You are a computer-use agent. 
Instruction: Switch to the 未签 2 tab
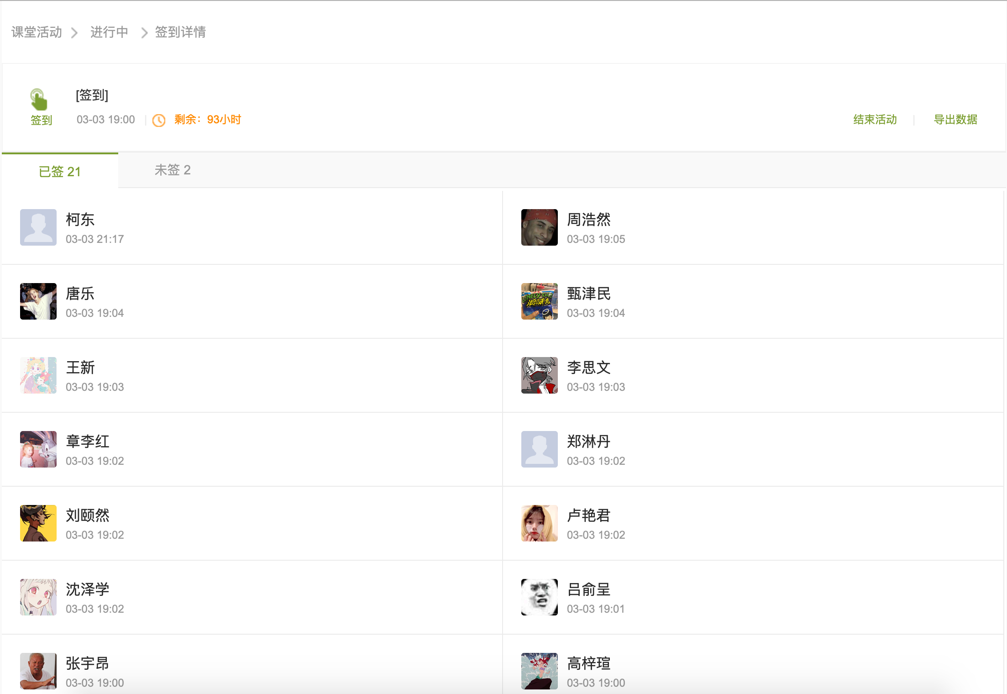pyautogui.click(x=173, y=170)
